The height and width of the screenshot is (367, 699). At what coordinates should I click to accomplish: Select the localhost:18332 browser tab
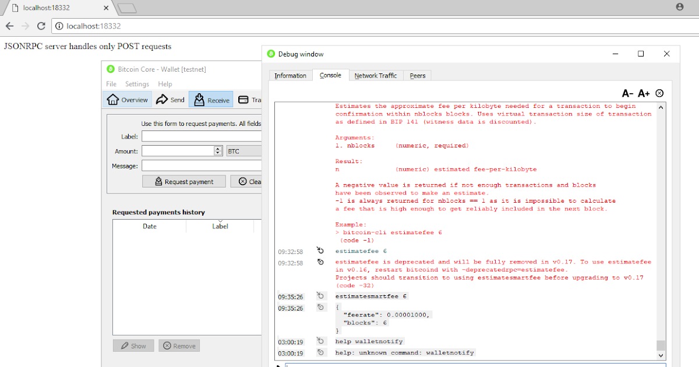tap(57, 8)
